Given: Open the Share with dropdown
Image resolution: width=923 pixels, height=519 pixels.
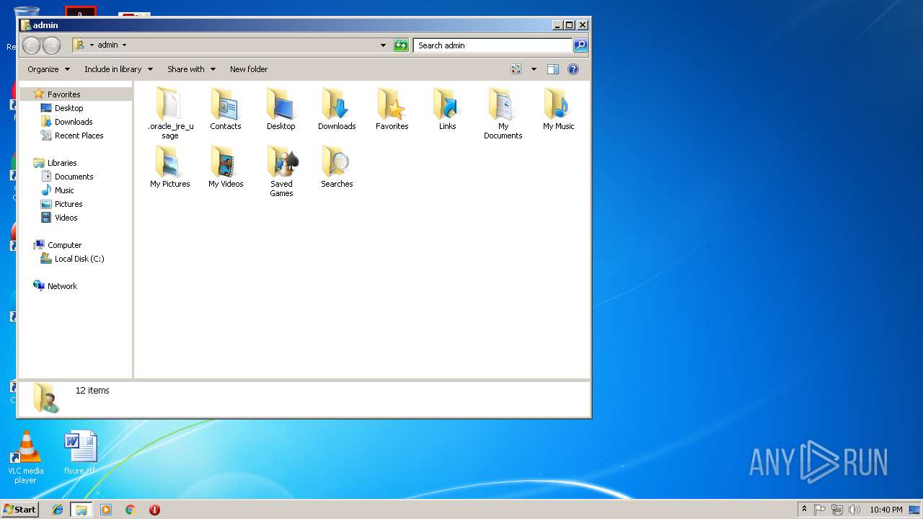Looking at the screenshot, I should click(x=191, y=69).
